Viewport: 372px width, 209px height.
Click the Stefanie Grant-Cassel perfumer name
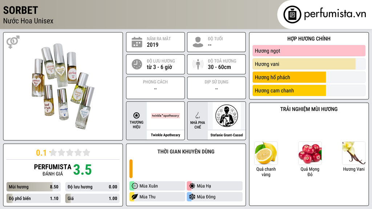pos(227,135)
